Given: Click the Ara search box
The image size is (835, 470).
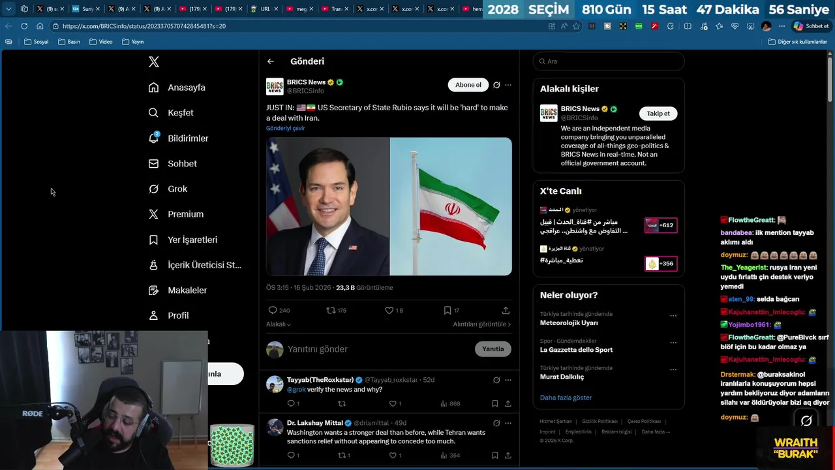Looking at the screenshot, I should (x=609, y=61).
